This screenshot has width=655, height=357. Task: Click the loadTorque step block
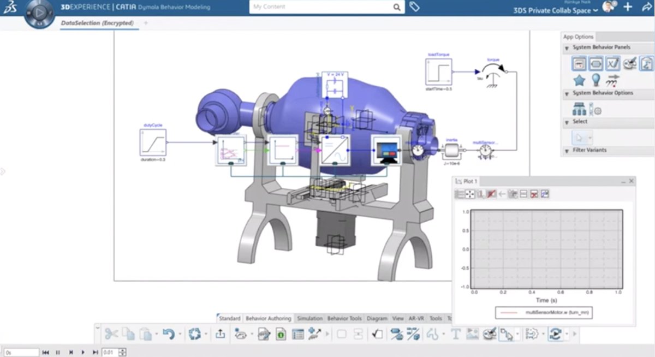tap(439, 72)
